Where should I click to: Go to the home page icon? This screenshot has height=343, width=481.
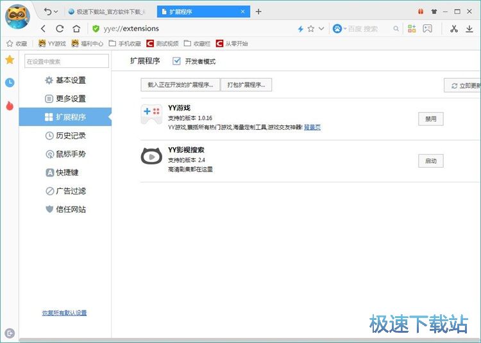[76, 29]
